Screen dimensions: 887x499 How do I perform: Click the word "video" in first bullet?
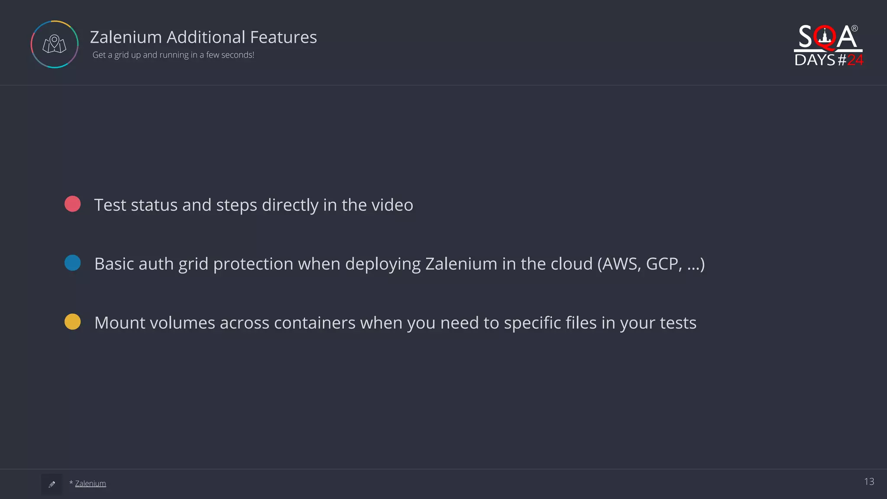(393, 205)
